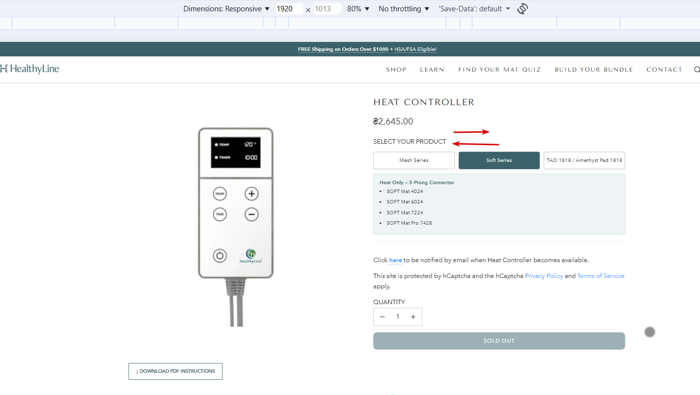This screenshot has width=700, height=395.
Task: Click the HSA/FSA Eligible! link
Action: [415, 49]
